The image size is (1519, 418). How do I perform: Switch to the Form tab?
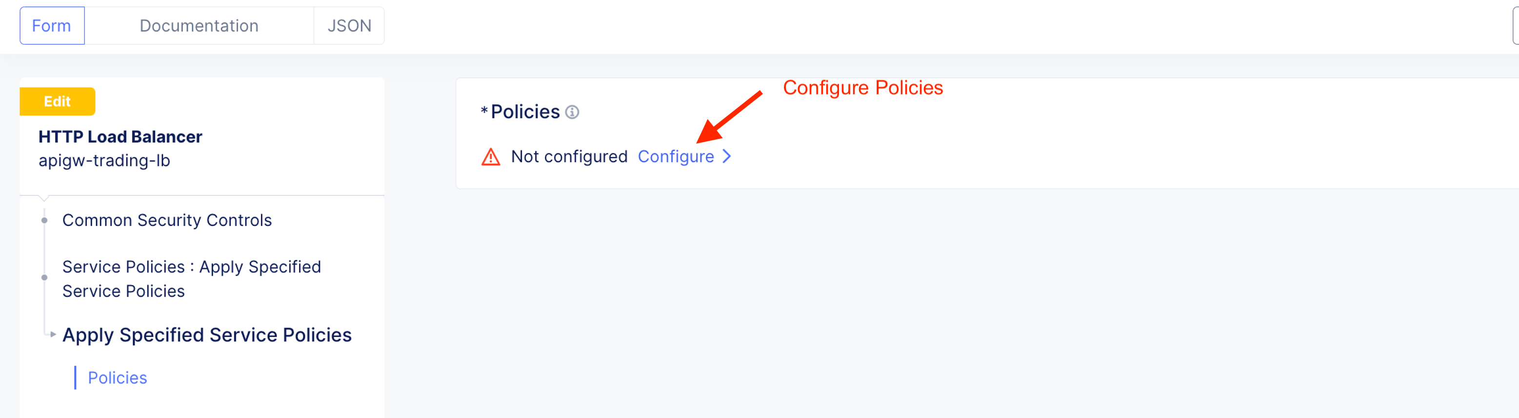tap(52, 26)
